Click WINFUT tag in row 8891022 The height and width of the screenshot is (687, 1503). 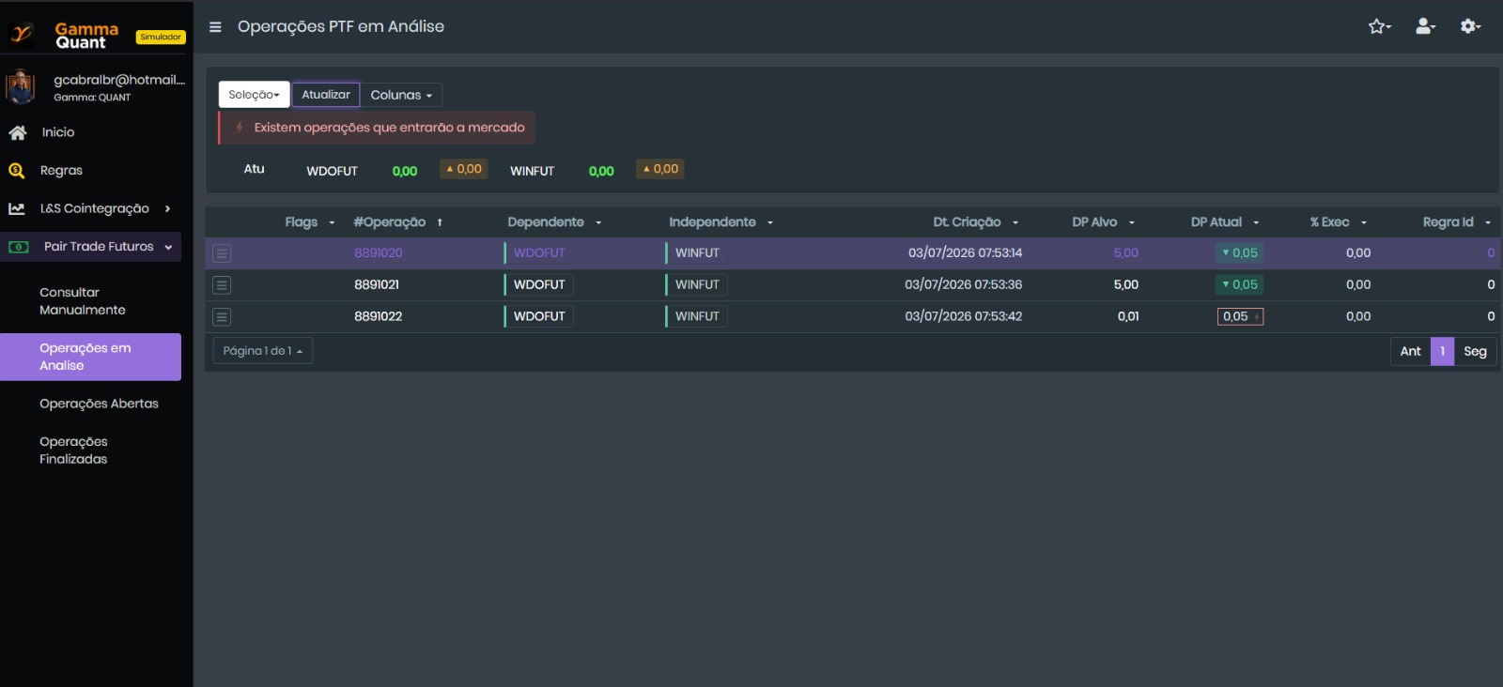tap(697, 317)
